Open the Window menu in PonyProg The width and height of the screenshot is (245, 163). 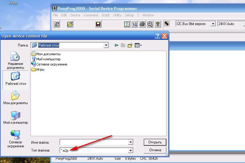coord(148,15)
